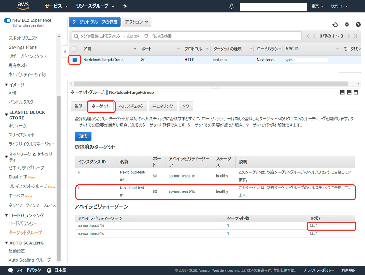Click the globe language icon

click(49, 270)
